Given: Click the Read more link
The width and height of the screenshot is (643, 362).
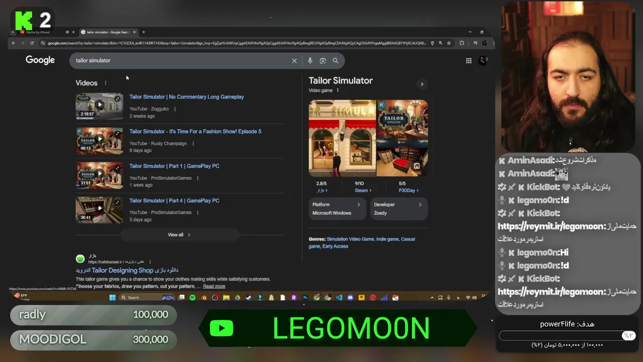Looking at the screenshot, I should click(214, 287).
